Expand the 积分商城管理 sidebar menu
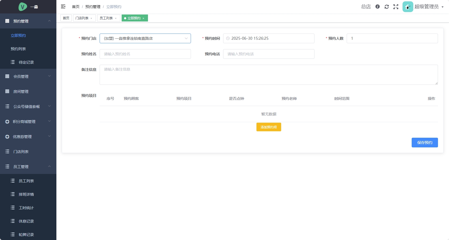449x240 pixels. pos(28,122)
